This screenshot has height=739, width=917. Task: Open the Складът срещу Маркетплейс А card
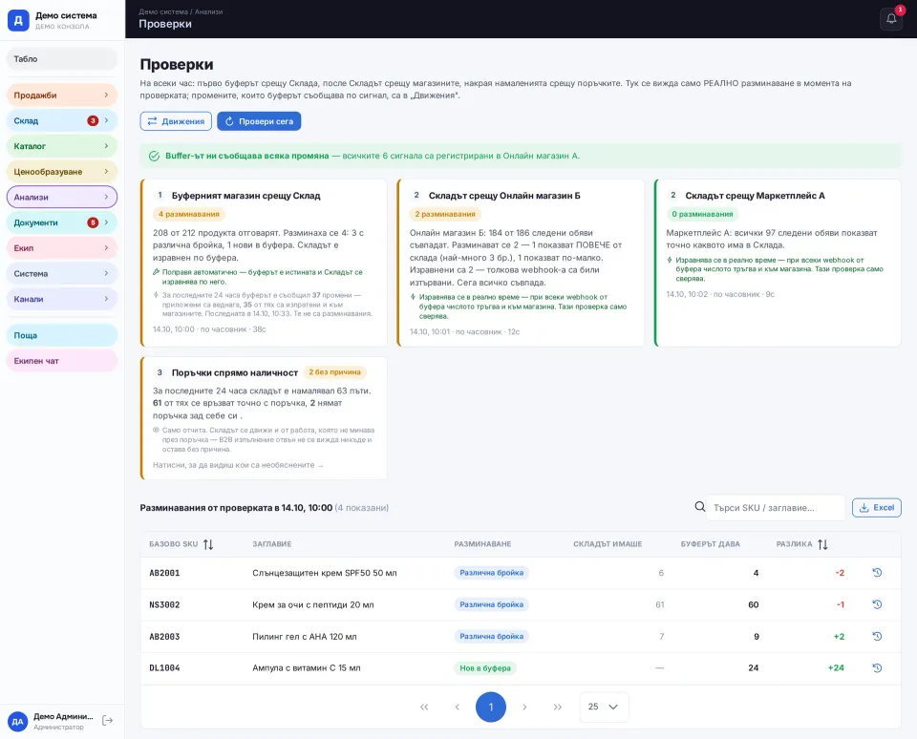point(778,263)
